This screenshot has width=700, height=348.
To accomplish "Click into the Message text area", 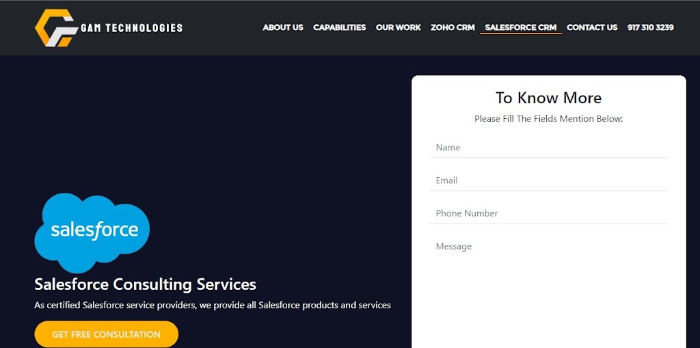I will pyautogui.click(x=549, y=292).
